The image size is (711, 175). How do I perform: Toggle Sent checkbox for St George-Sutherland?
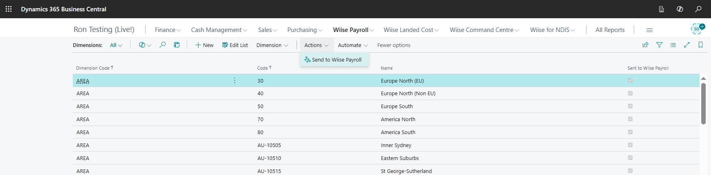click(x=630, y=171)
